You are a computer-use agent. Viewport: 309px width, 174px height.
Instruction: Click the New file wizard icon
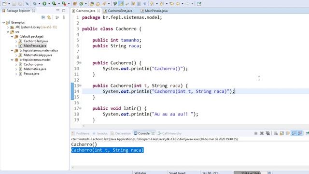pyautogui.click(x=4, y=3)
